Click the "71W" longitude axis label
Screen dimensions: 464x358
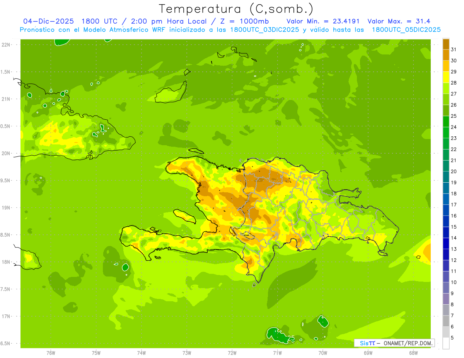277,353
